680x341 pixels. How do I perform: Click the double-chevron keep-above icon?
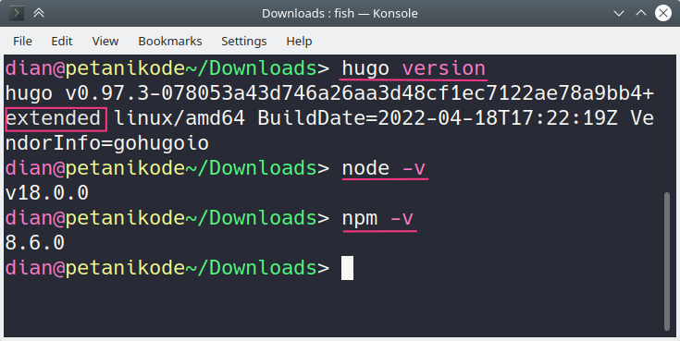(x=39, y=13)
